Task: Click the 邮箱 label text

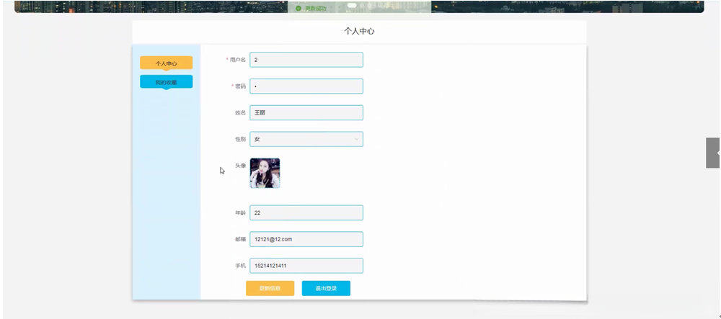Action: (241, 239)
